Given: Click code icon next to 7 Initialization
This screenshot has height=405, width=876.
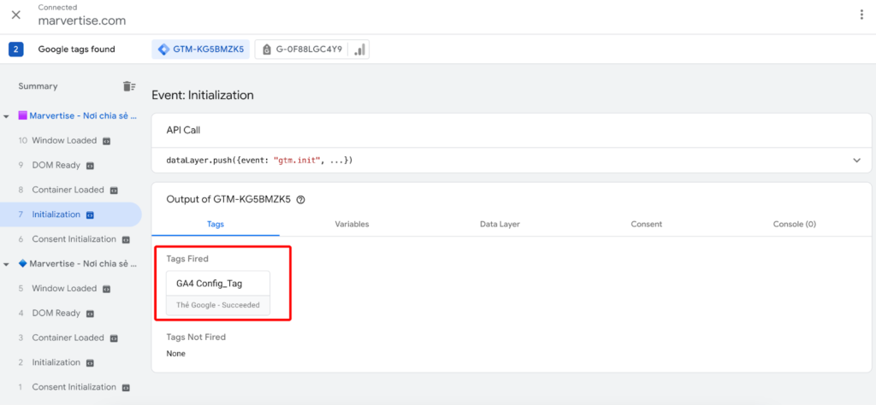Looking at the screenshot, I should [90, 214].
